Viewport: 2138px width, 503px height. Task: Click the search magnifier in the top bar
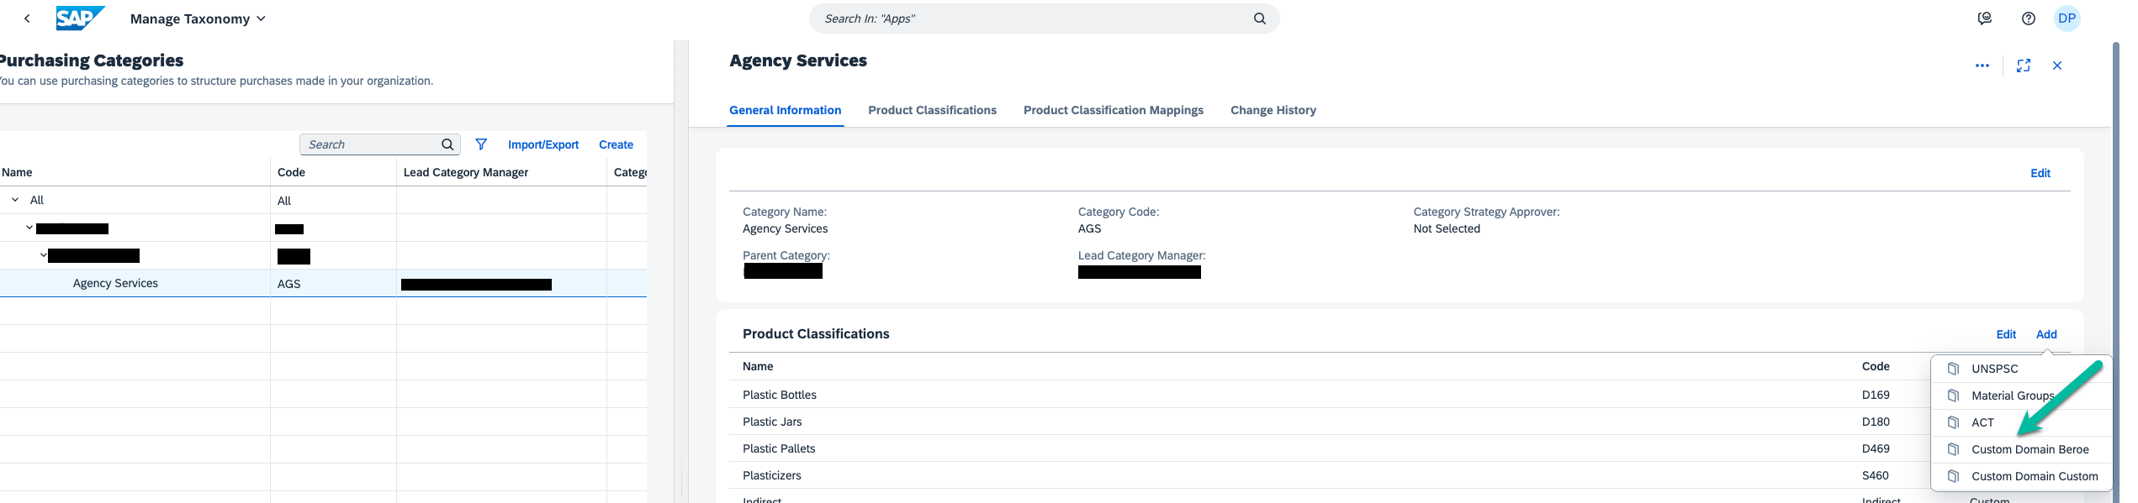(1259, 18)
